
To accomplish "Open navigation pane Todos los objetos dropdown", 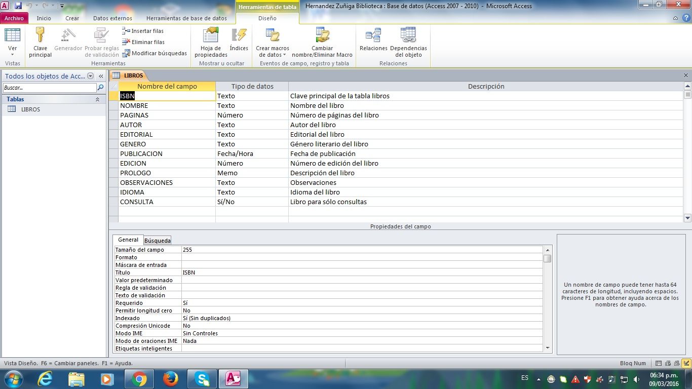I will (91, 76).
